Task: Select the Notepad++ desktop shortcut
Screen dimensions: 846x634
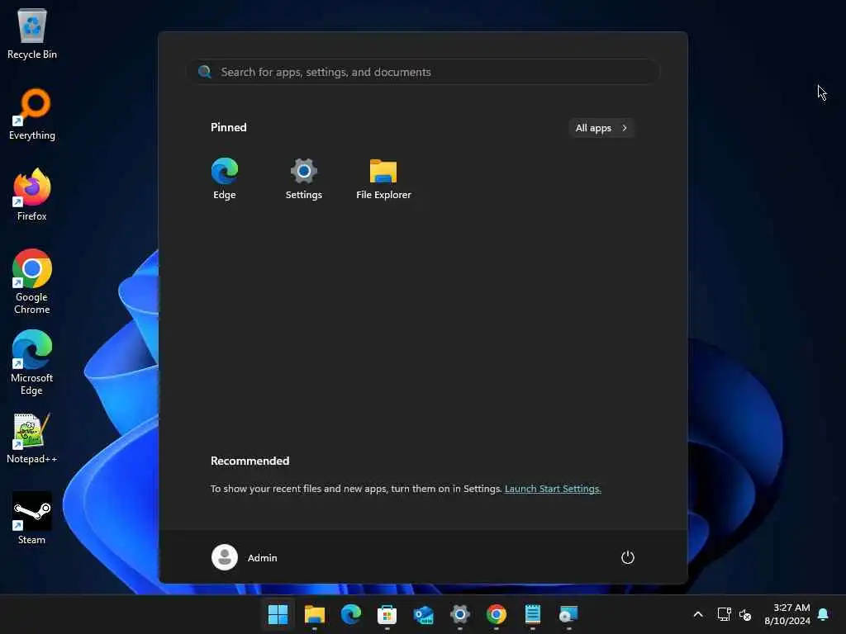Action: point(32,438)
